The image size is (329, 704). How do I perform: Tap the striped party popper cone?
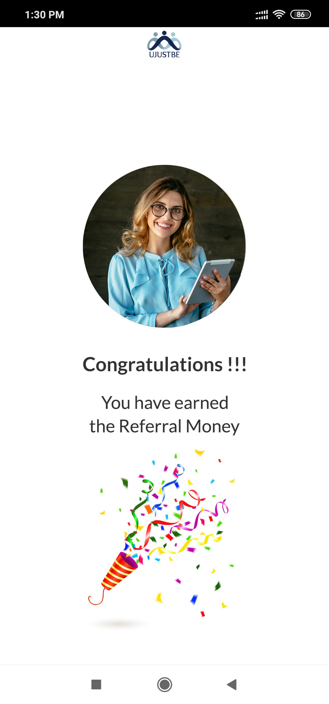click(120, 570)
